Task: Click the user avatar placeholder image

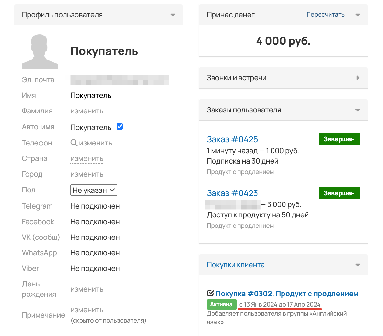Action: [40, 52]
